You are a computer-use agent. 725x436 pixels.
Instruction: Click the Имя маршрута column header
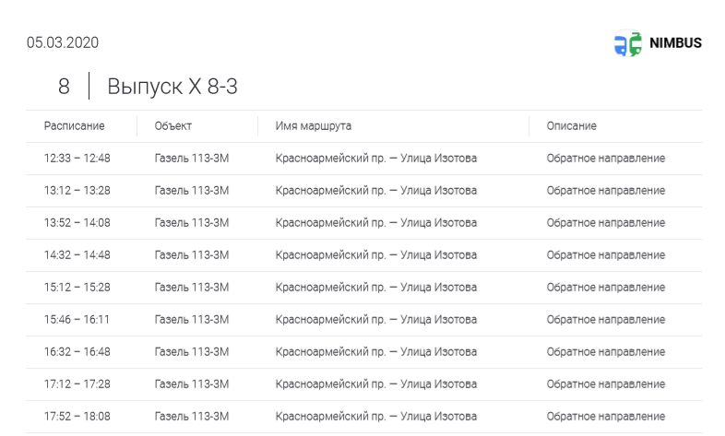click(x=314, y=126)
